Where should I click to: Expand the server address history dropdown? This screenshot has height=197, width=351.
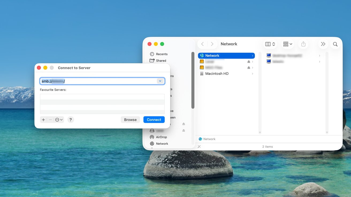(160, 81)
